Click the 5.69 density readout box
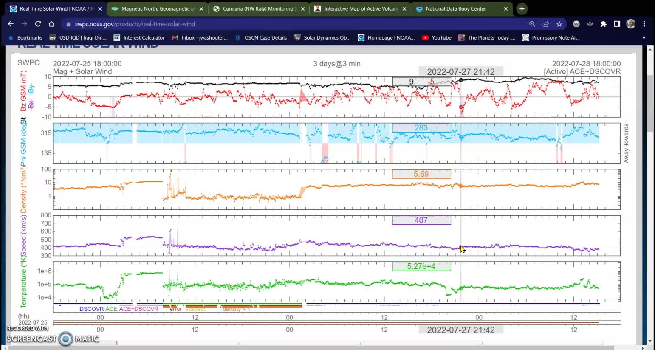Screen dimensions: 655x350 (421, 174)
